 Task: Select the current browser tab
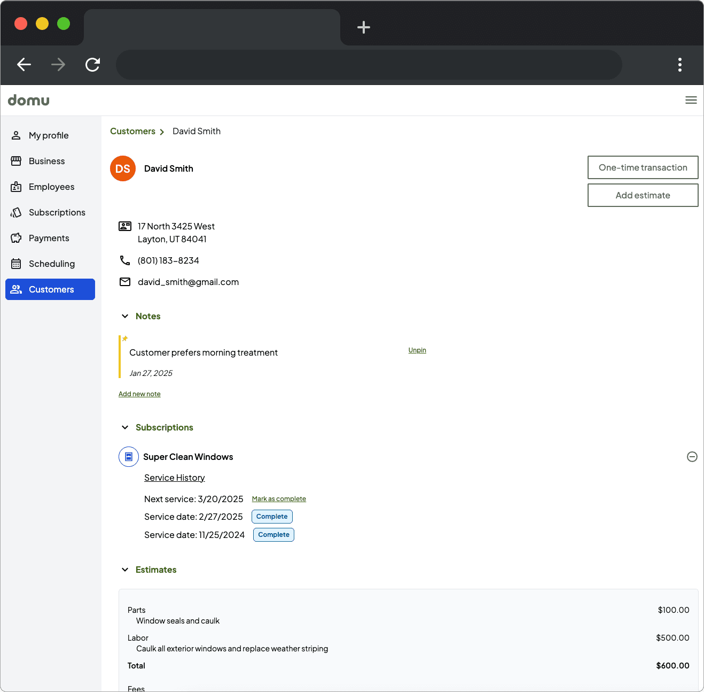click(x=212, y=27)
